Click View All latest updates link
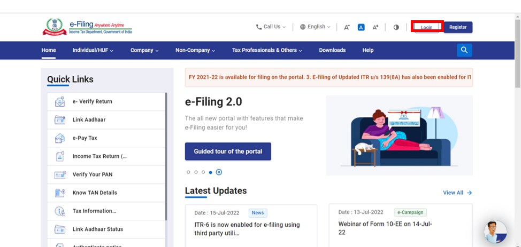This screenshot has width=521, height=247. pyautogui.click(x=457, y=193)
